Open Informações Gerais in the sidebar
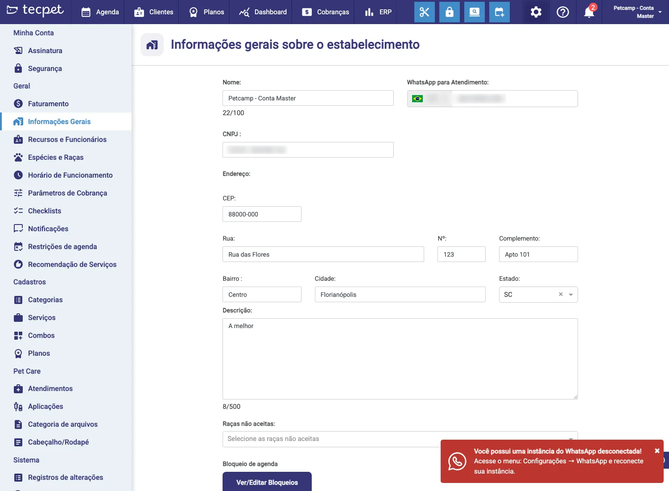The width and height of the screenshot is (669, 491). (x=66, y=121)
